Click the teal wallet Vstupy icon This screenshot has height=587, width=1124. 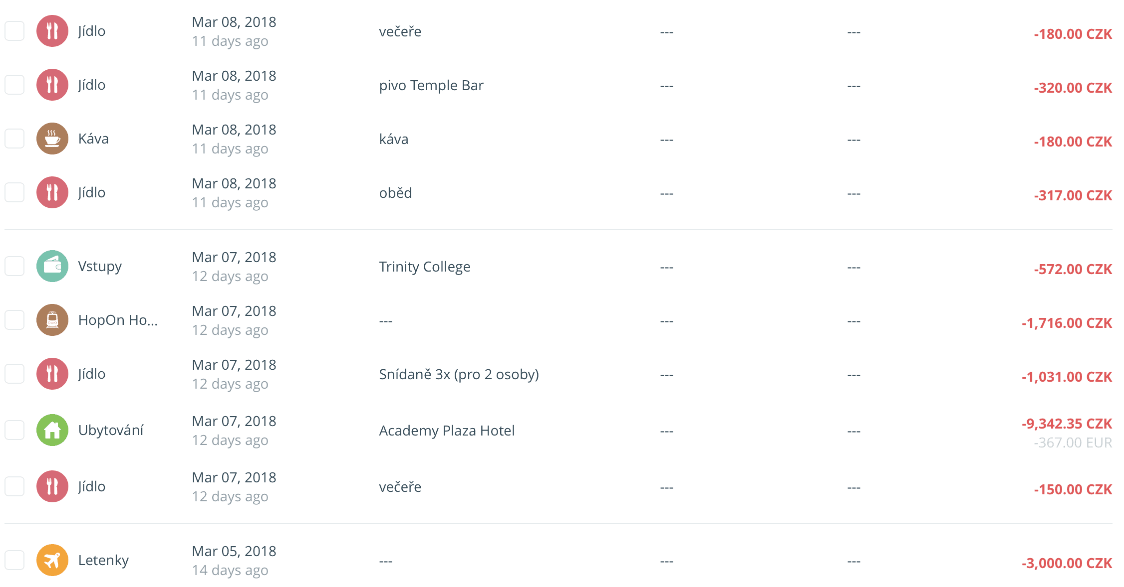[x=52, y=266]
